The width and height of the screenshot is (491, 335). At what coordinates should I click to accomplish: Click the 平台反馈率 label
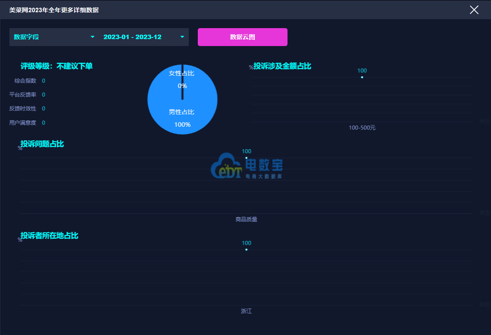coord(23,95)
